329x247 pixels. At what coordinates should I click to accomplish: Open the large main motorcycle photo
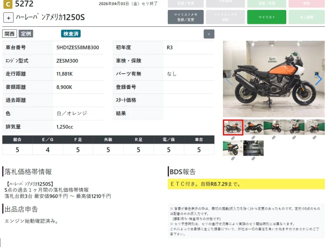coord(273,79)
